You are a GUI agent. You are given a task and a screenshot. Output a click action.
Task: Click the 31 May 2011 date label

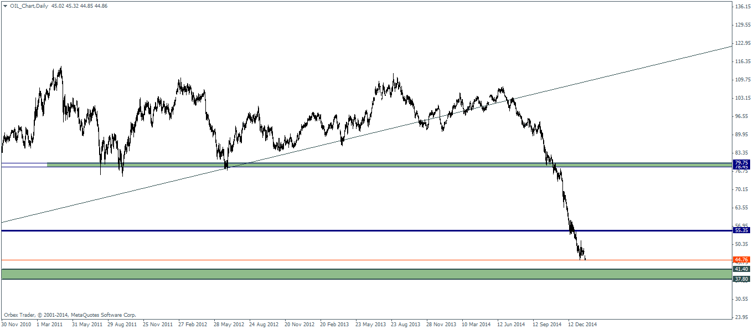pos(87,324)
